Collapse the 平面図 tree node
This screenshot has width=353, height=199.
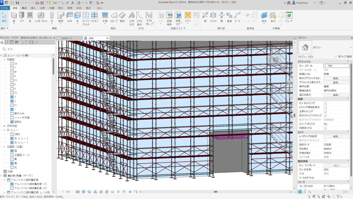tap(4, 59)
